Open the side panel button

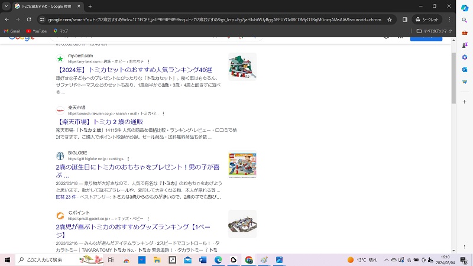click(405, 20)
